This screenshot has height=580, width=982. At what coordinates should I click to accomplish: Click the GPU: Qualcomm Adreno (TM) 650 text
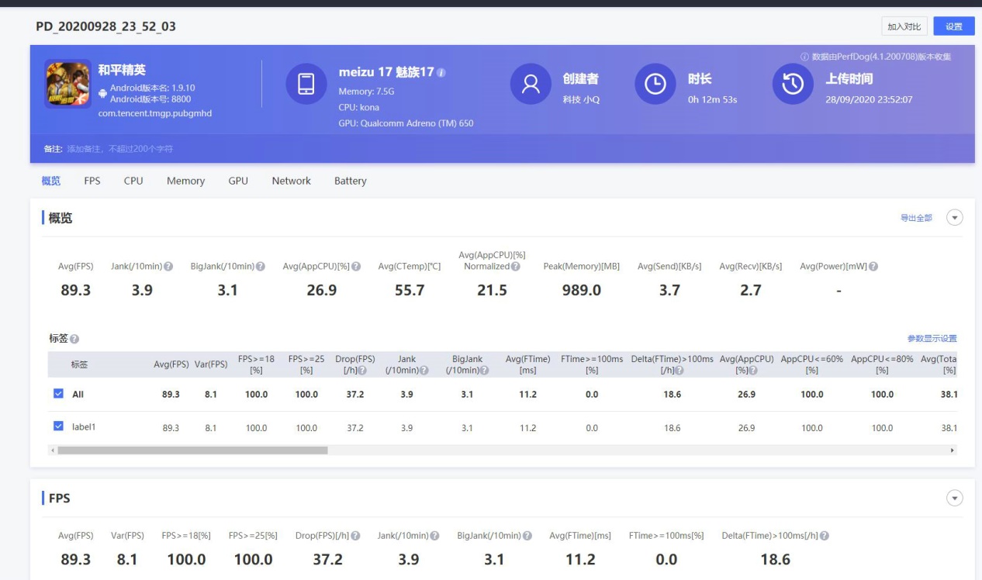click(406, 123)
